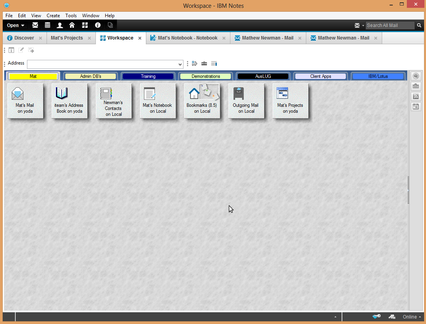Close the Mat's Projects tab
426x324 pixels.
tap(89, 38)
